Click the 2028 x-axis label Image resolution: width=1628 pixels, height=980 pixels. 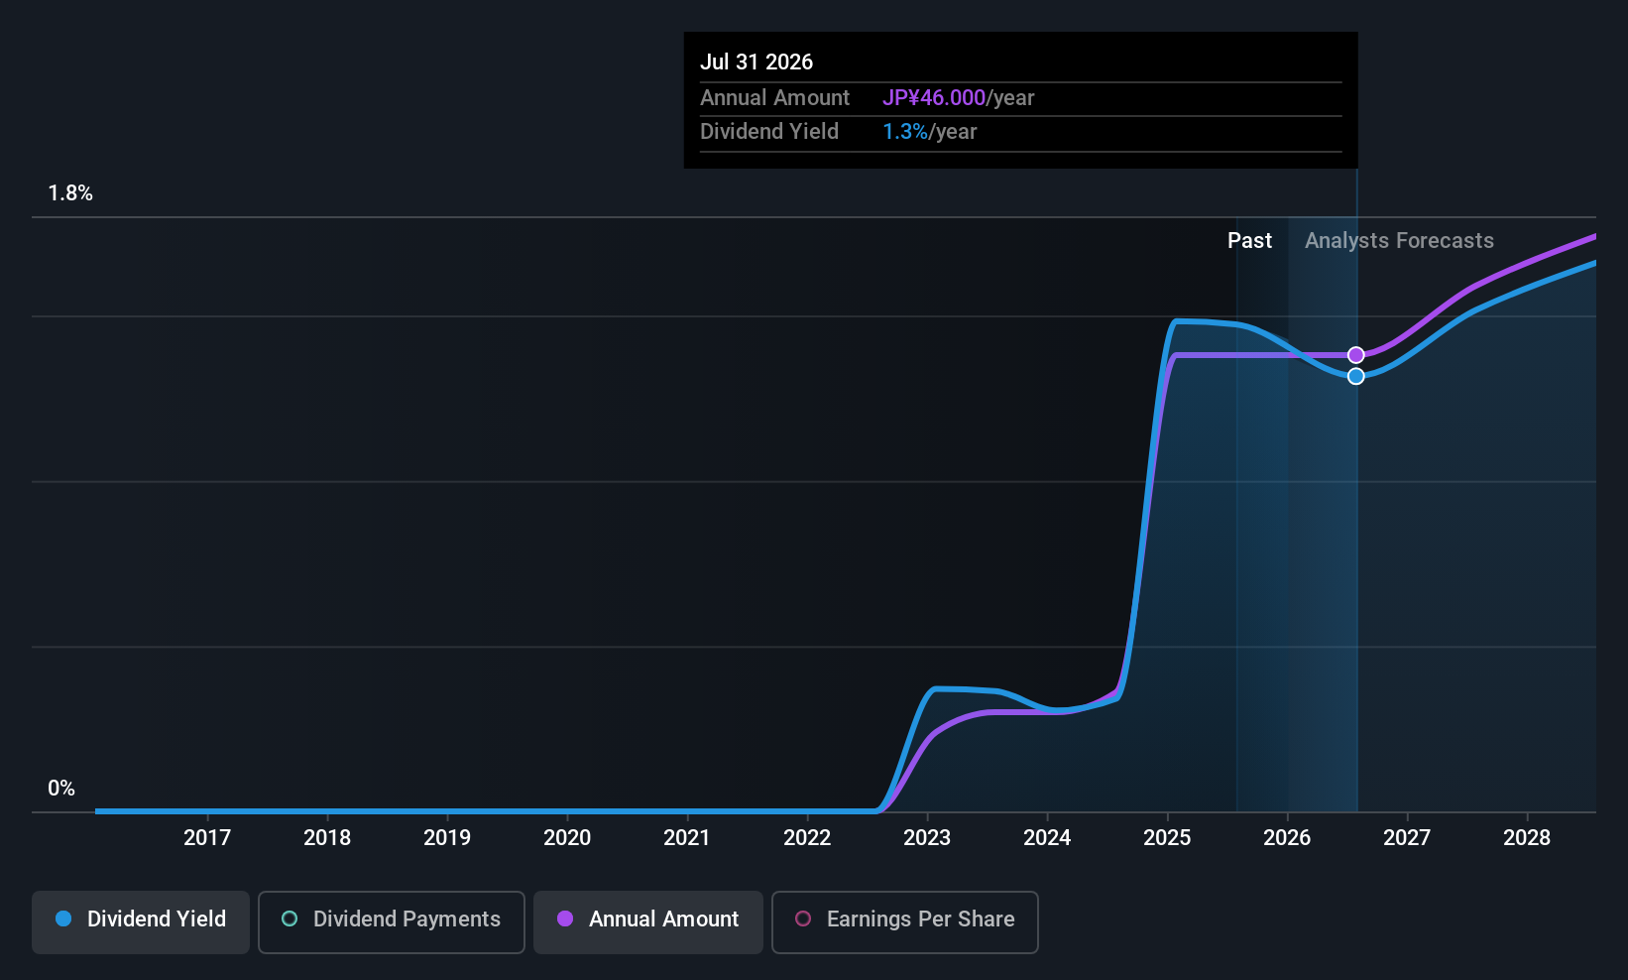pyautogui.click(x=1527, y=838)
